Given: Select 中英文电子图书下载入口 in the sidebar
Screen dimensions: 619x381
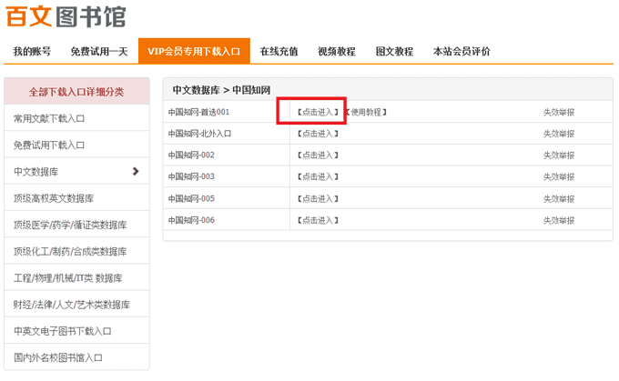Looking at the screenshot, I should [x=76, y=331].
